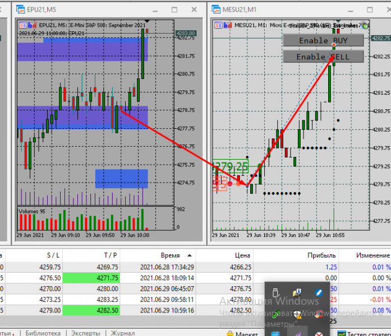Screen dimensions: 391x336
Task: Click the folder info tray icon
Action: (x=297, y=293)
